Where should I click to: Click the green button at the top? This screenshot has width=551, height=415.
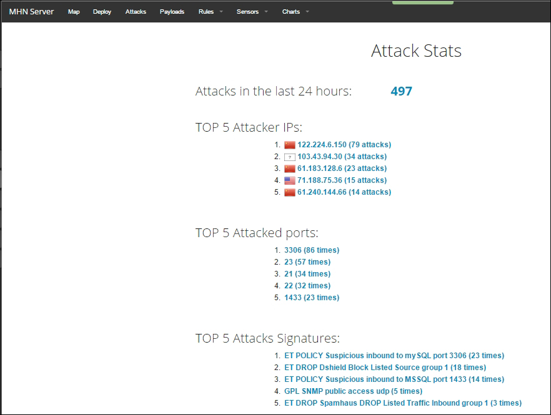[422, 3]
